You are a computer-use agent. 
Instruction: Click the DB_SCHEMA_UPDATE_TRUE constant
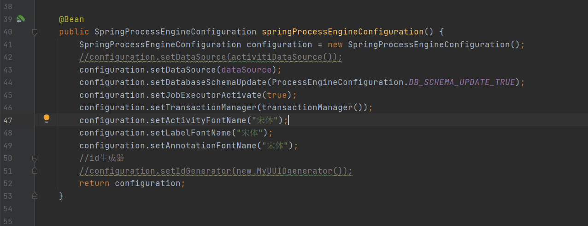click(462, 82)
